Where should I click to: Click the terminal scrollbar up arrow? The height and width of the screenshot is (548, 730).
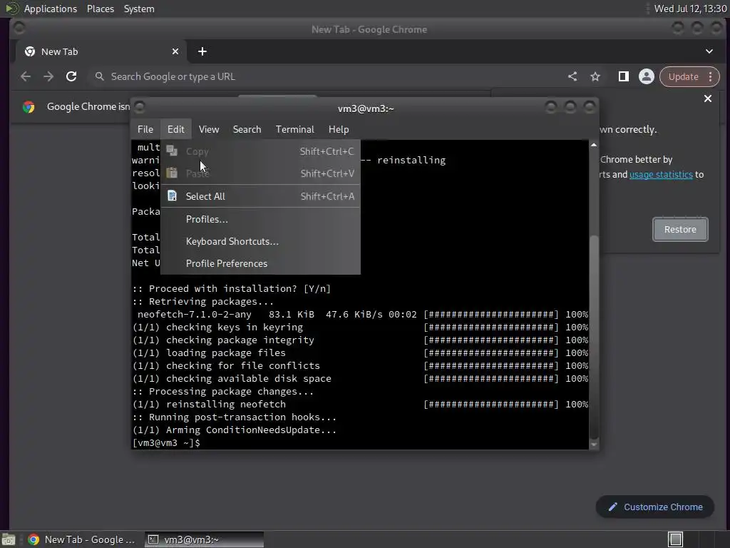pyautogui.click(x=594, y=145)
